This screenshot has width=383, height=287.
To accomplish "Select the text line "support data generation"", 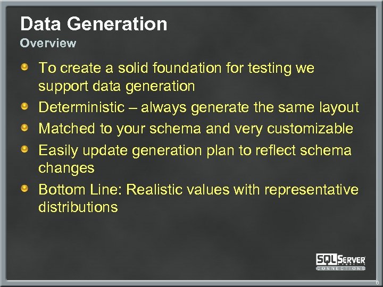I will 116,86.
